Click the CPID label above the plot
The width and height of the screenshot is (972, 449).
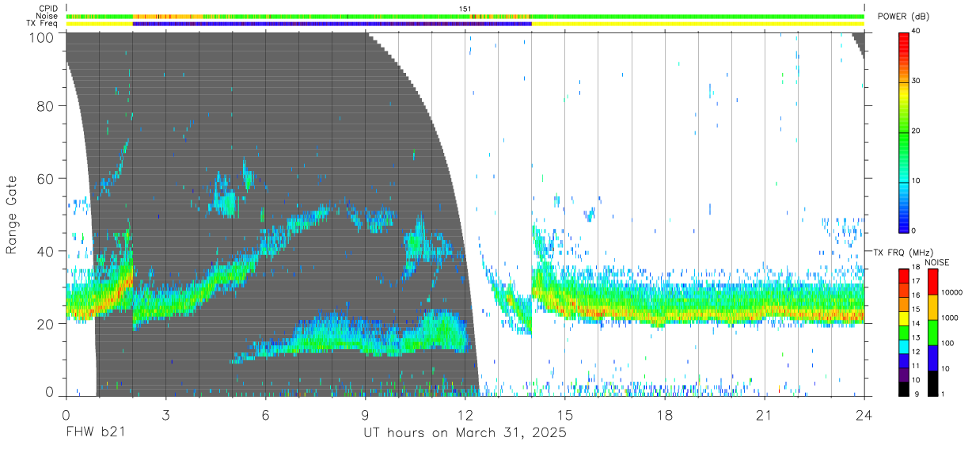pos(50,8)
